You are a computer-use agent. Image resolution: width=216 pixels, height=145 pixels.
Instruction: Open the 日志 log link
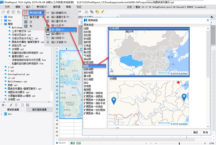click(129, 7)
